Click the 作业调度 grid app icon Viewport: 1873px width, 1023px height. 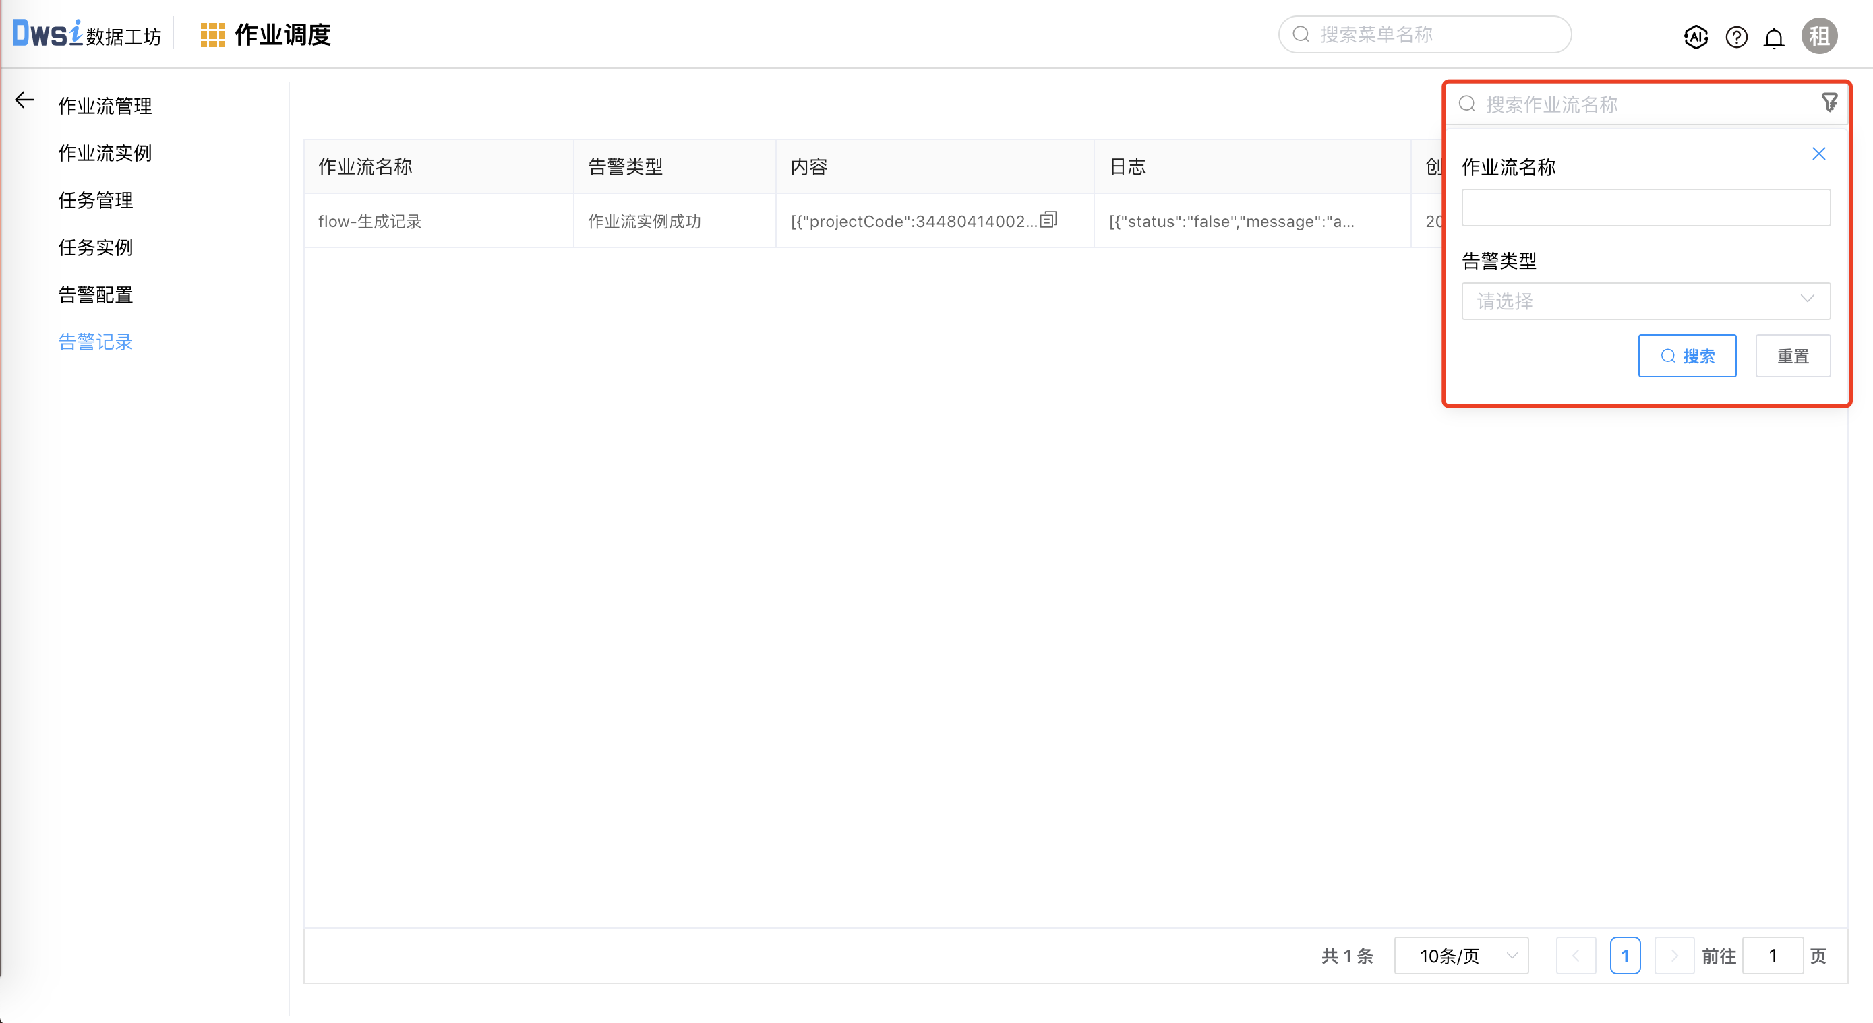212,34
